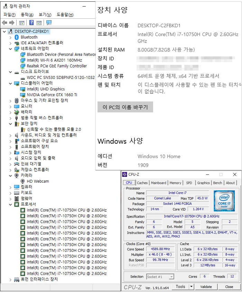Switch to the Bench tab in CPU-Z

click(217, 183)
